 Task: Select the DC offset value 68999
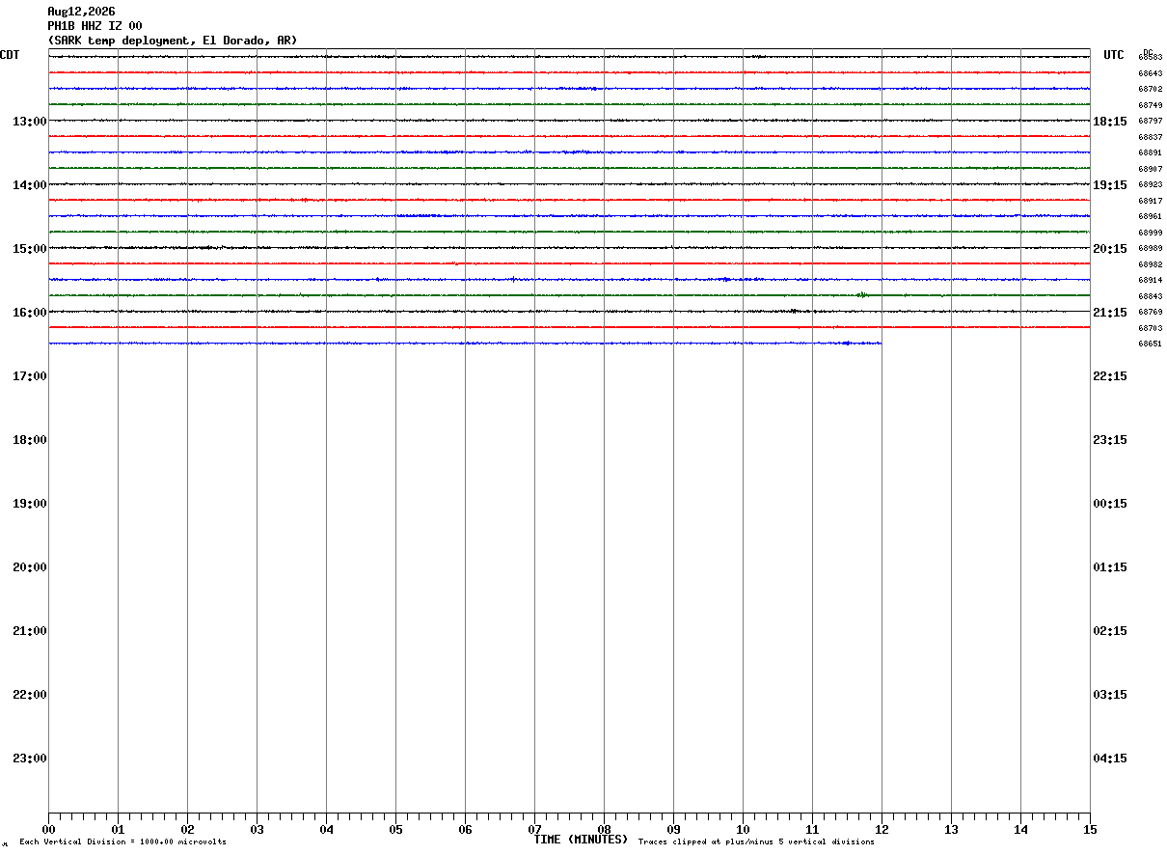[x=1150, y=233]
